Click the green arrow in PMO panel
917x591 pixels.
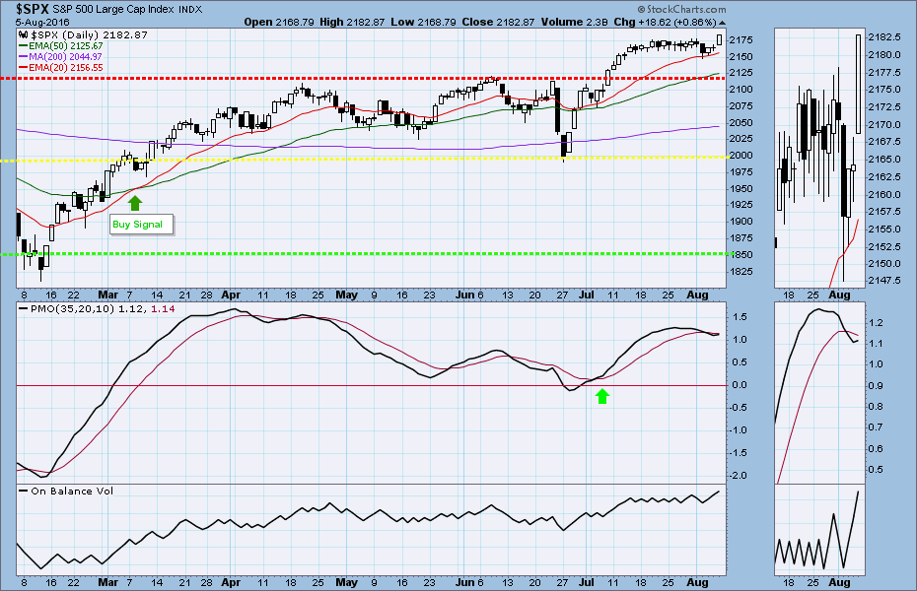pyautogui.click(x=603, y=395)
